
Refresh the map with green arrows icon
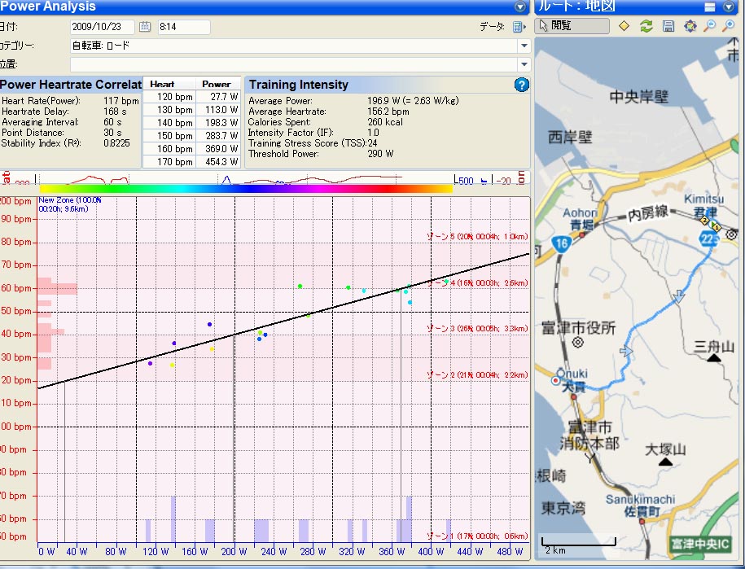coord(646,26)
